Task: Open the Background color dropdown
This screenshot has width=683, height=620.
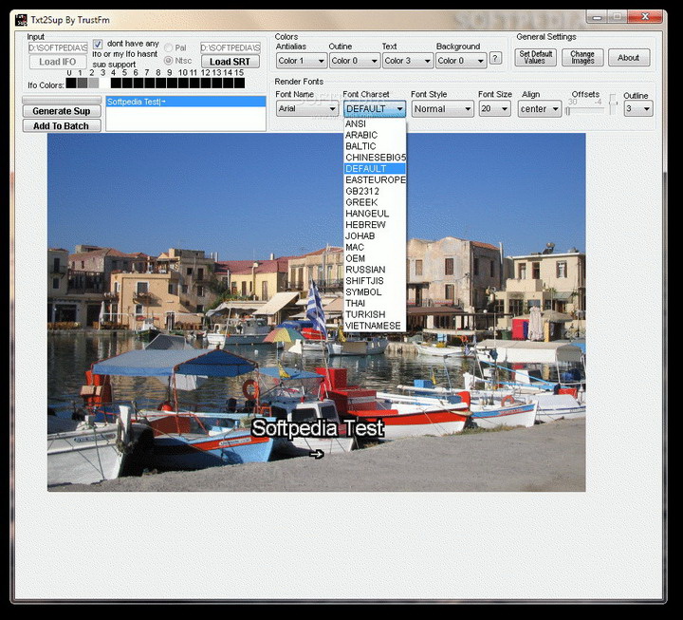Action: click(461, 61)
